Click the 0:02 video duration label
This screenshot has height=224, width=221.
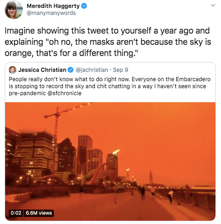pyautogui.click(x=16, y=213)
